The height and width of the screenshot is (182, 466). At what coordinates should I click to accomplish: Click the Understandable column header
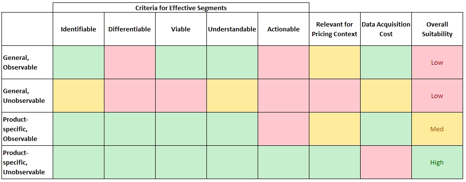tap(232, 29)
